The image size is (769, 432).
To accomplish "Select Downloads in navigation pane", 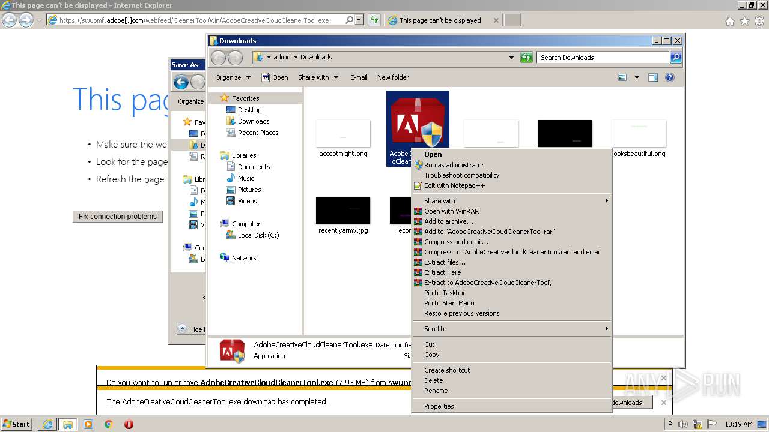I will pos(254,121).
